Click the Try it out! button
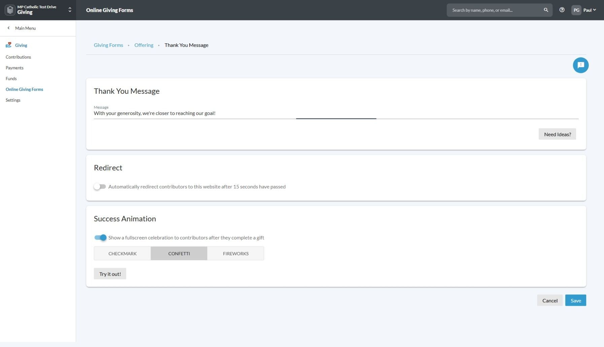 pos(110,274)
